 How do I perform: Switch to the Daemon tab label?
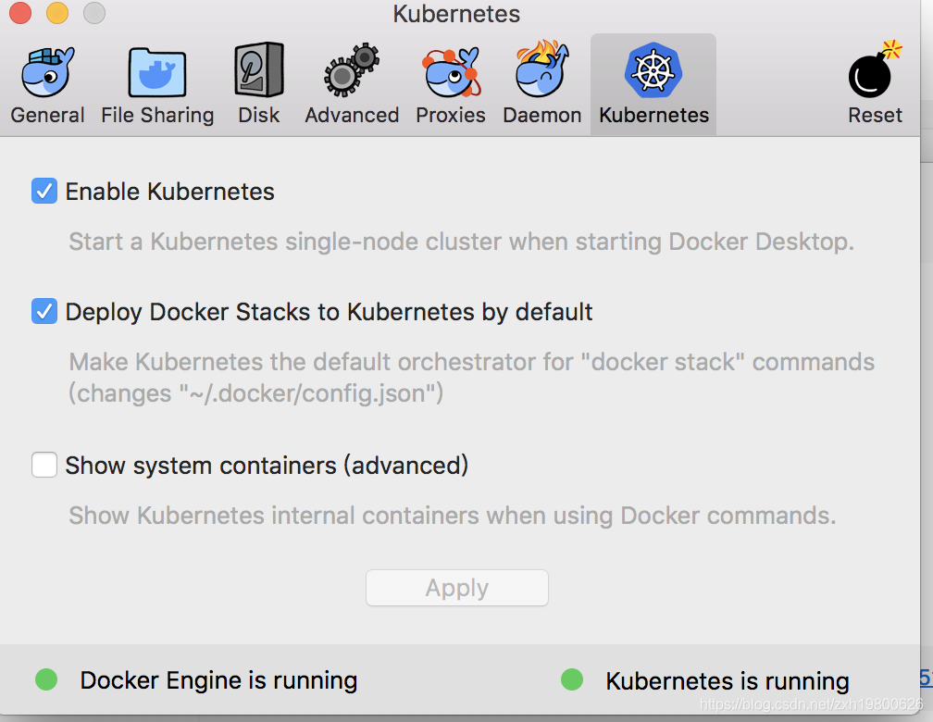coord(542,116)
